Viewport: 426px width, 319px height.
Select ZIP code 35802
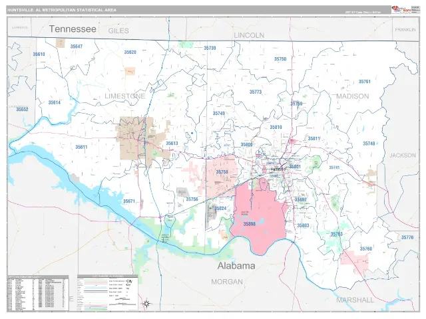(301, 199)
